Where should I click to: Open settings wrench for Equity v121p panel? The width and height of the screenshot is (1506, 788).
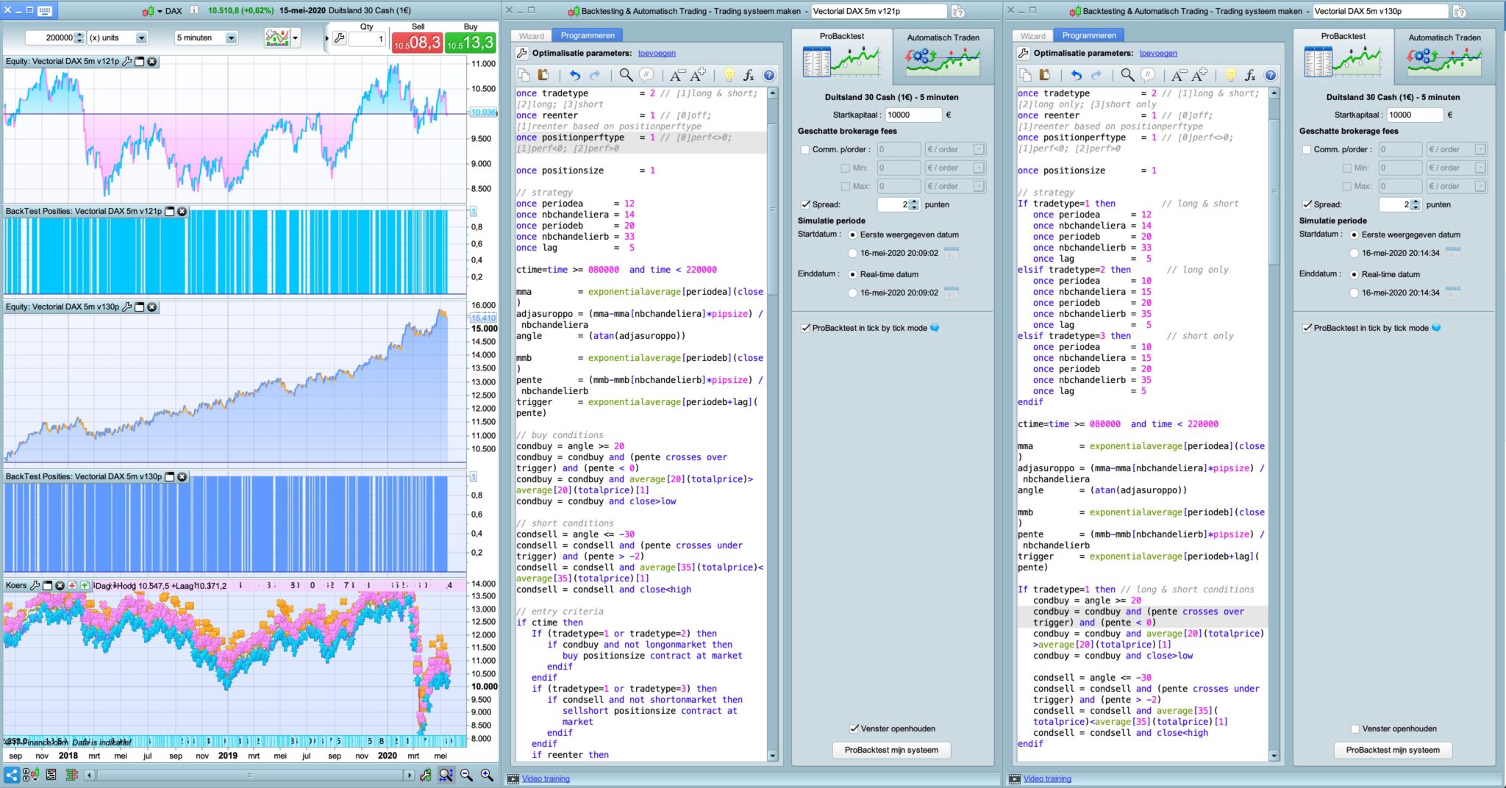(126, 62)
